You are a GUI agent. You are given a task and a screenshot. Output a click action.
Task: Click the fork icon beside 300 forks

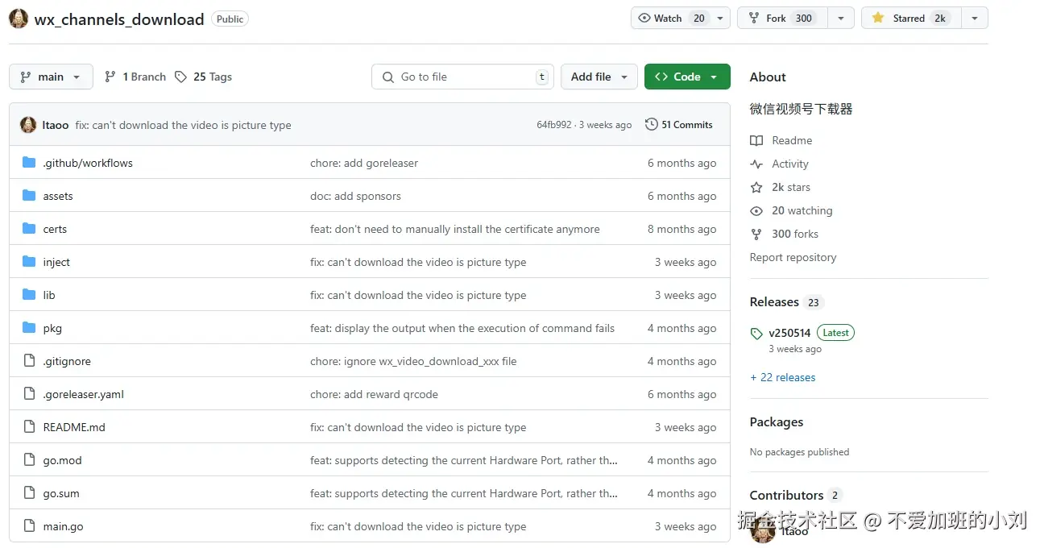756,234
